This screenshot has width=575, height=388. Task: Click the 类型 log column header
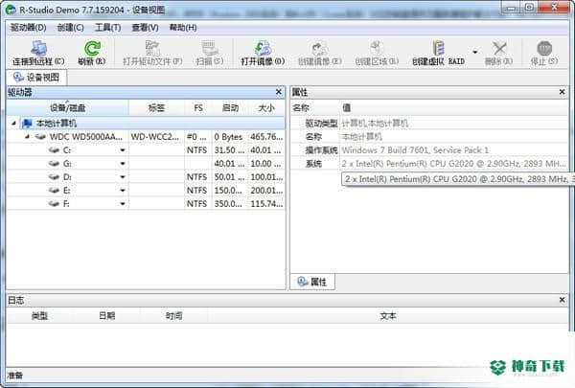tap(39, 316)
